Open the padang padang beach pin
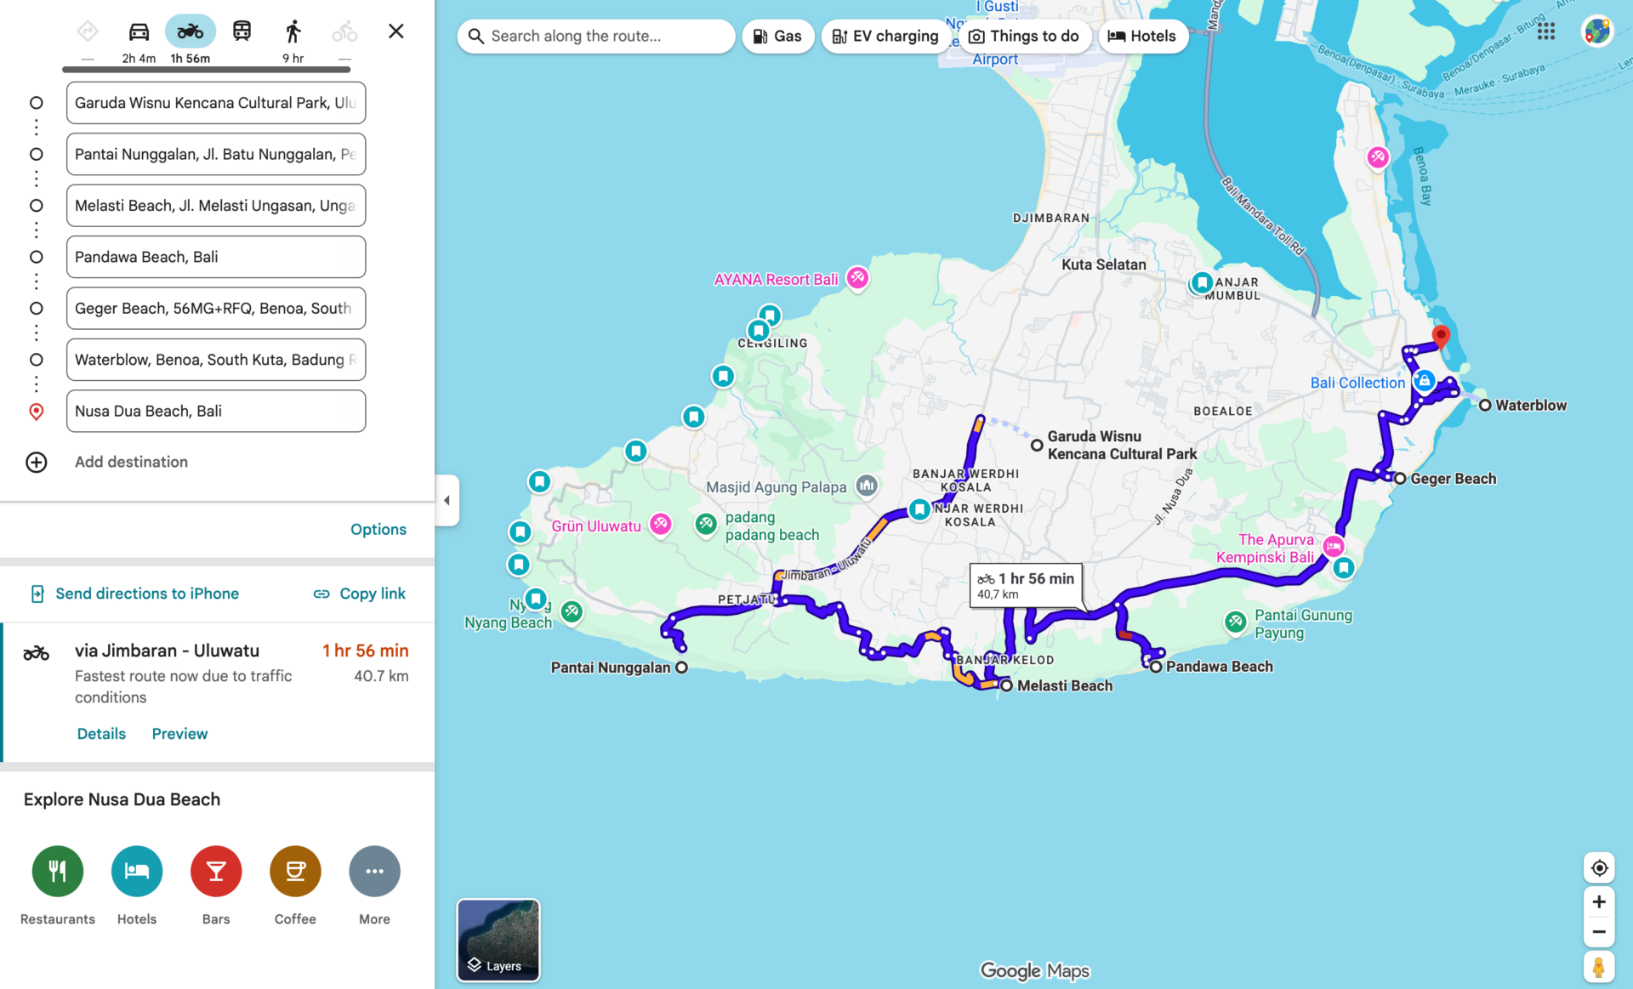Image resolution: width=1633 pixels, height=989 pixels. [x=706, y=525]
